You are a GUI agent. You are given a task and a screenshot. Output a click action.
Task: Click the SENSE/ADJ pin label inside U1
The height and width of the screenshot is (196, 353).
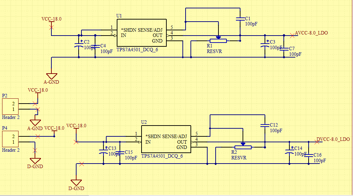[150, 30]
